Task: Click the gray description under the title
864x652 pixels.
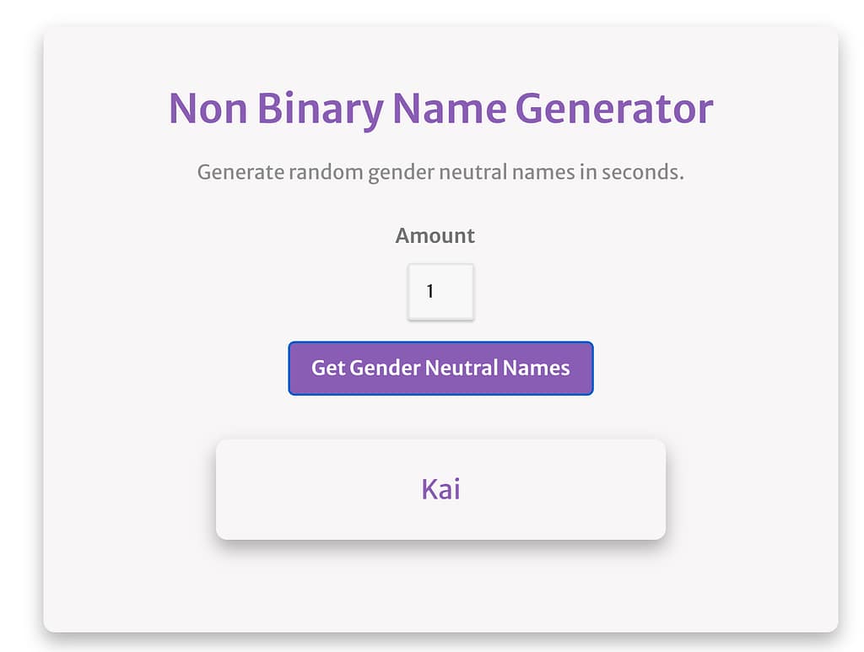Action: click(x=440, y=171)
